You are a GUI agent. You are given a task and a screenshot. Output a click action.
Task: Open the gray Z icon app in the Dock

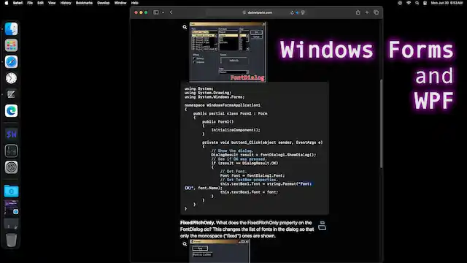[12, 94]
